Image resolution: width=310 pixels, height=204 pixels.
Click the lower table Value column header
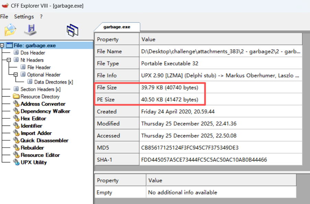tap(221, 180)
